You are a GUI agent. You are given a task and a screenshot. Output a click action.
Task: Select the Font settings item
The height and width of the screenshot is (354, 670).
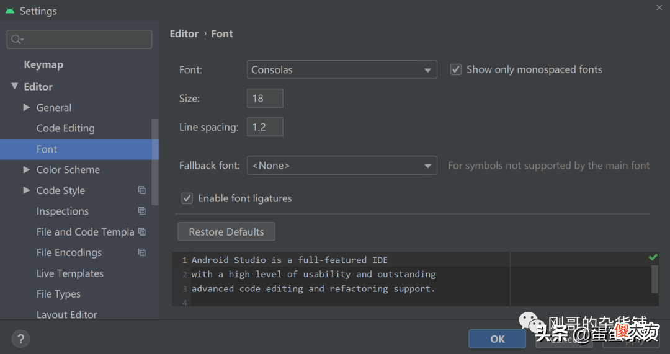pyautogui.click(x=79, y=149)
